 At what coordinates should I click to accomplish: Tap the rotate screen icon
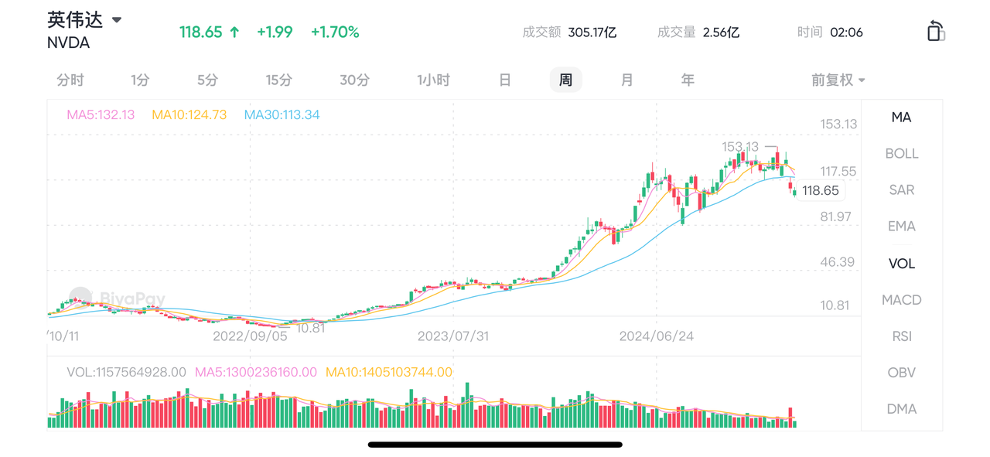pos(935,31)
